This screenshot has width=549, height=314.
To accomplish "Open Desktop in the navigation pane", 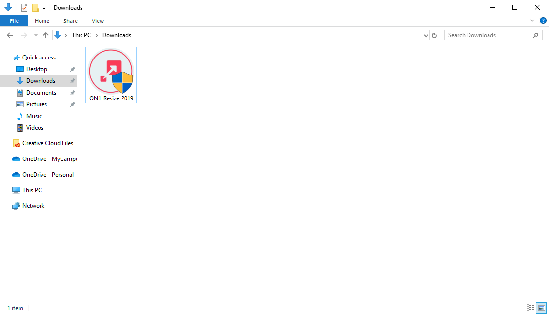I will [x=37, y=69].
